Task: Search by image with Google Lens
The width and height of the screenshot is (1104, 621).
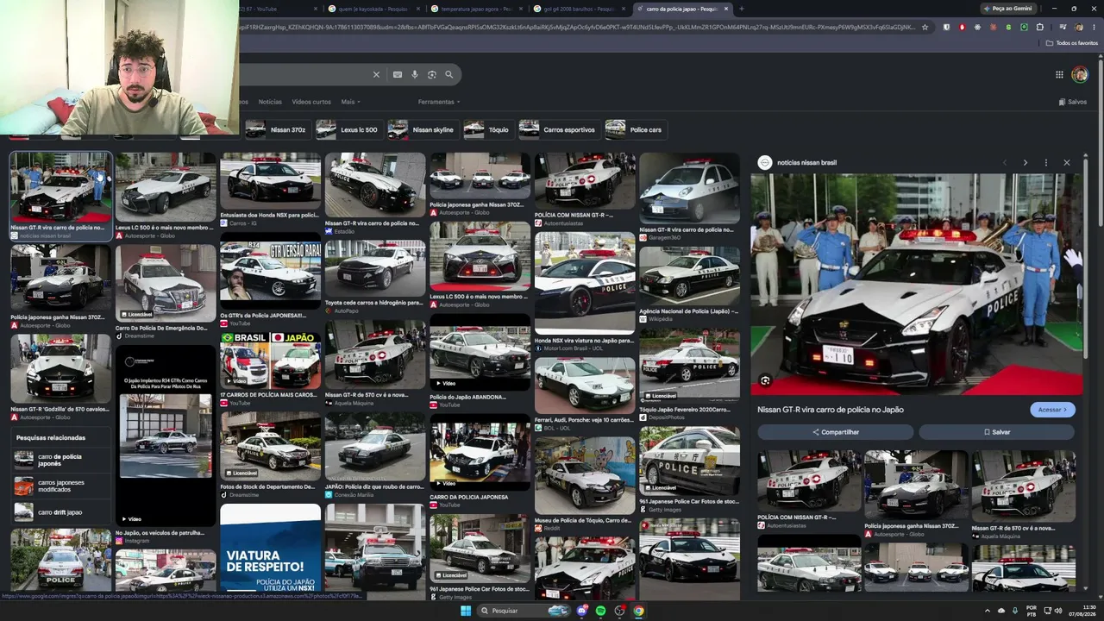Action: [432, 75]
